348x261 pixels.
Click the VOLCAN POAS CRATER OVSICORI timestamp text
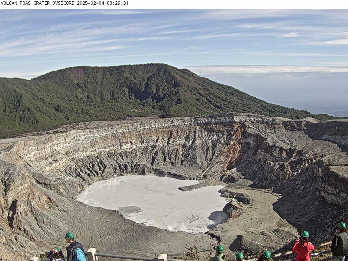tap(64, 3)
